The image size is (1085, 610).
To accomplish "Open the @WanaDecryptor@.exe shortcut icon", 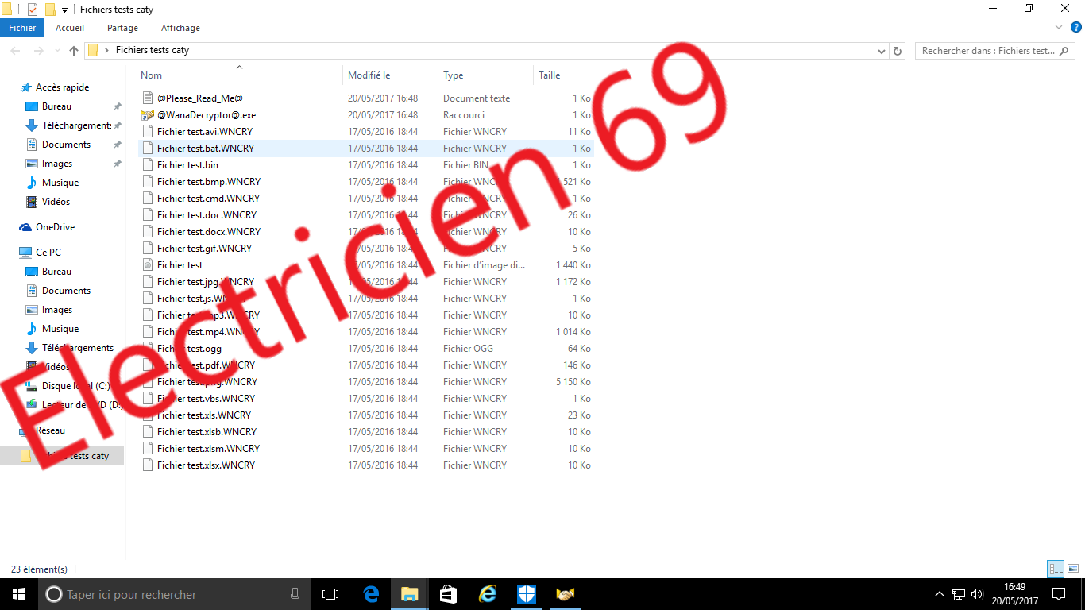I will point(147,115).
